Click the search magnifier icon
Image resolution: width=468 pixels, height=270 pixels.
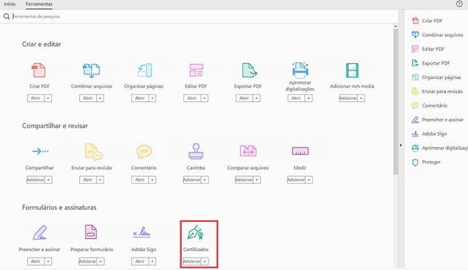coord(6,17)
